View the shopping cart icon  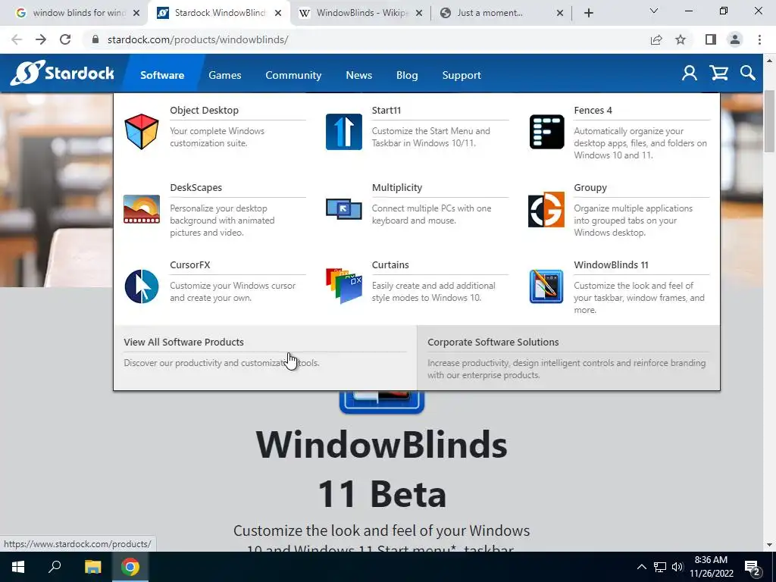pos(718,74)
